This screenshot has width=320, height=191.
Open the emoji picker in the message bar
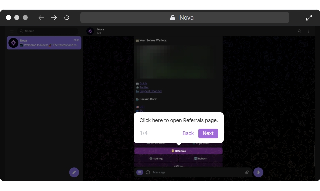pyautogui.click(x=148, y=172)
